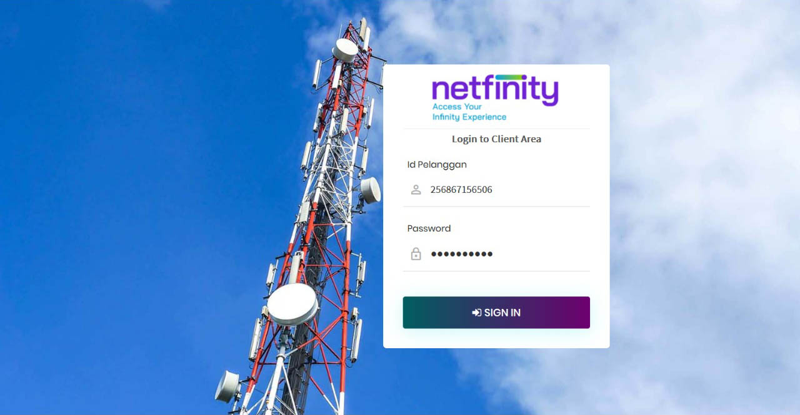Click the SIGN IN button

coord(496,313)
